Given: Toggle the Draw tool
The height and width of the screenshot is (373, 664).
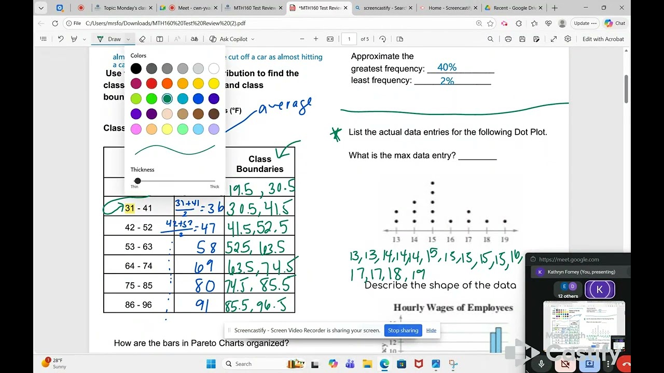Looking at the screenshot, I should coord(109,39).
